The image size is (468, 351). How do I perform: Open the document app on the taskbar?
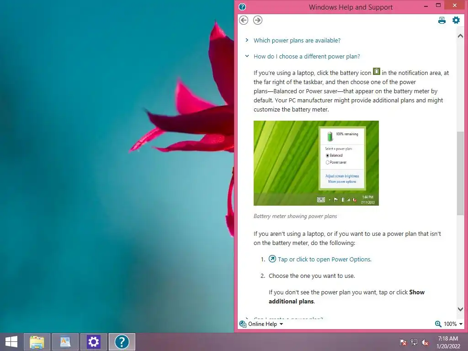[x=65, y=342]
